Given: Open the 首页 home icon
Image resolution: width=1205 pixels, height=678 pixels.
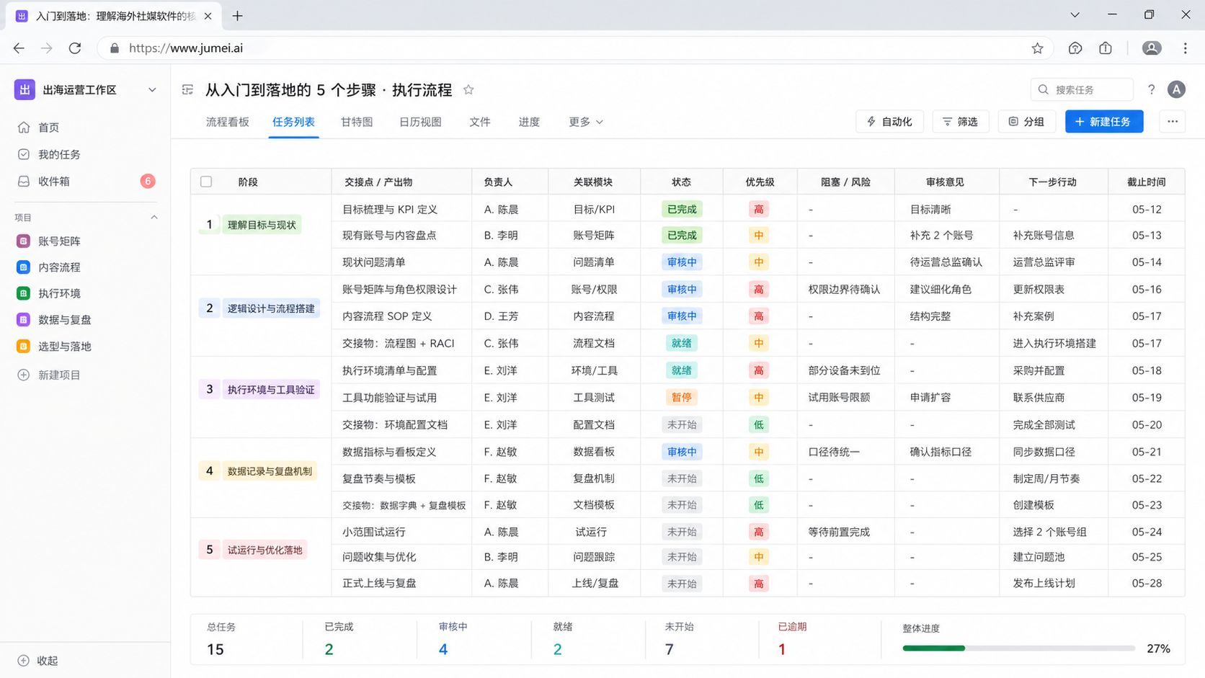Looking at the screenshot, I should 24,128.
